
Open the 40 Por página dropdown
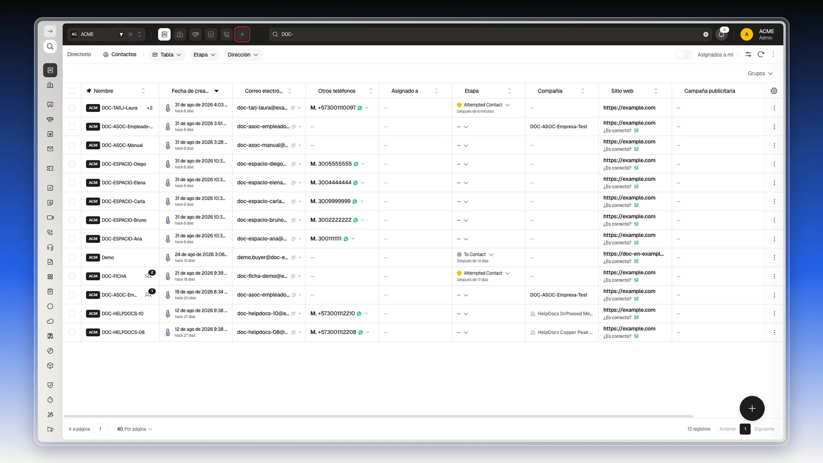point(135,429)
